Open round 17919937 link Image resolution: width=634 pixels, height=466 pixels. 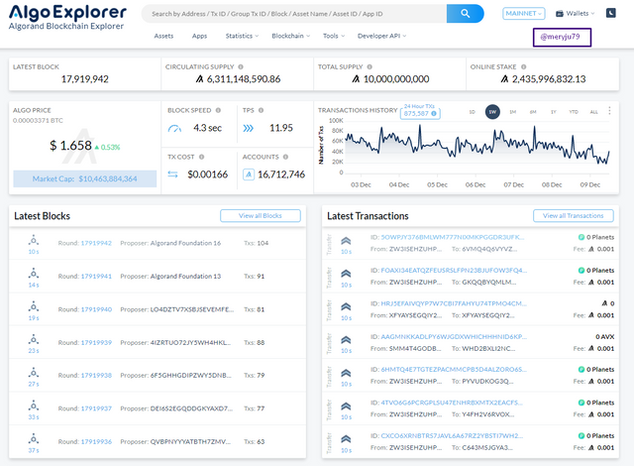tap(96, 408)
